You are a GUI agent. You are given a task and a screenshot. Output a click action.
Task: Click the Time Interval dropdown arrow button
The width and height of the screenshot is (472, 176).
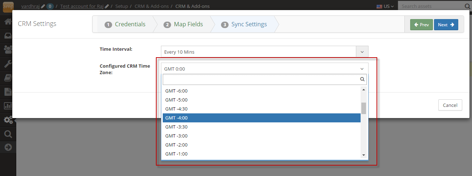pyautogui.click(x=362, y=52)
